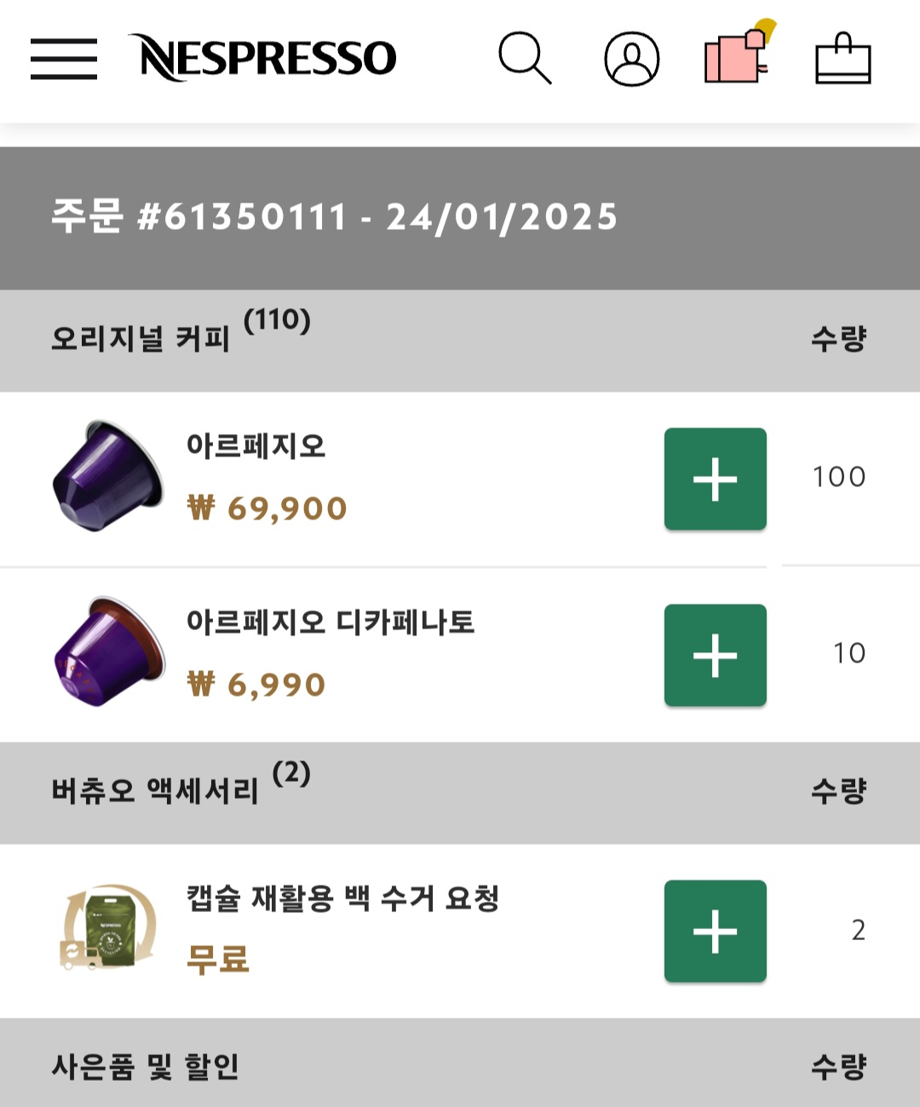This screenshot has height=1107, width=920.
Task: Select the 버츄오 액세서리 section header
Action: point(155,791)
